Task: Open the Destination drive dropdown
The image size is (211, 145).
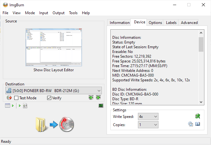Action: [x=53, y=90]
